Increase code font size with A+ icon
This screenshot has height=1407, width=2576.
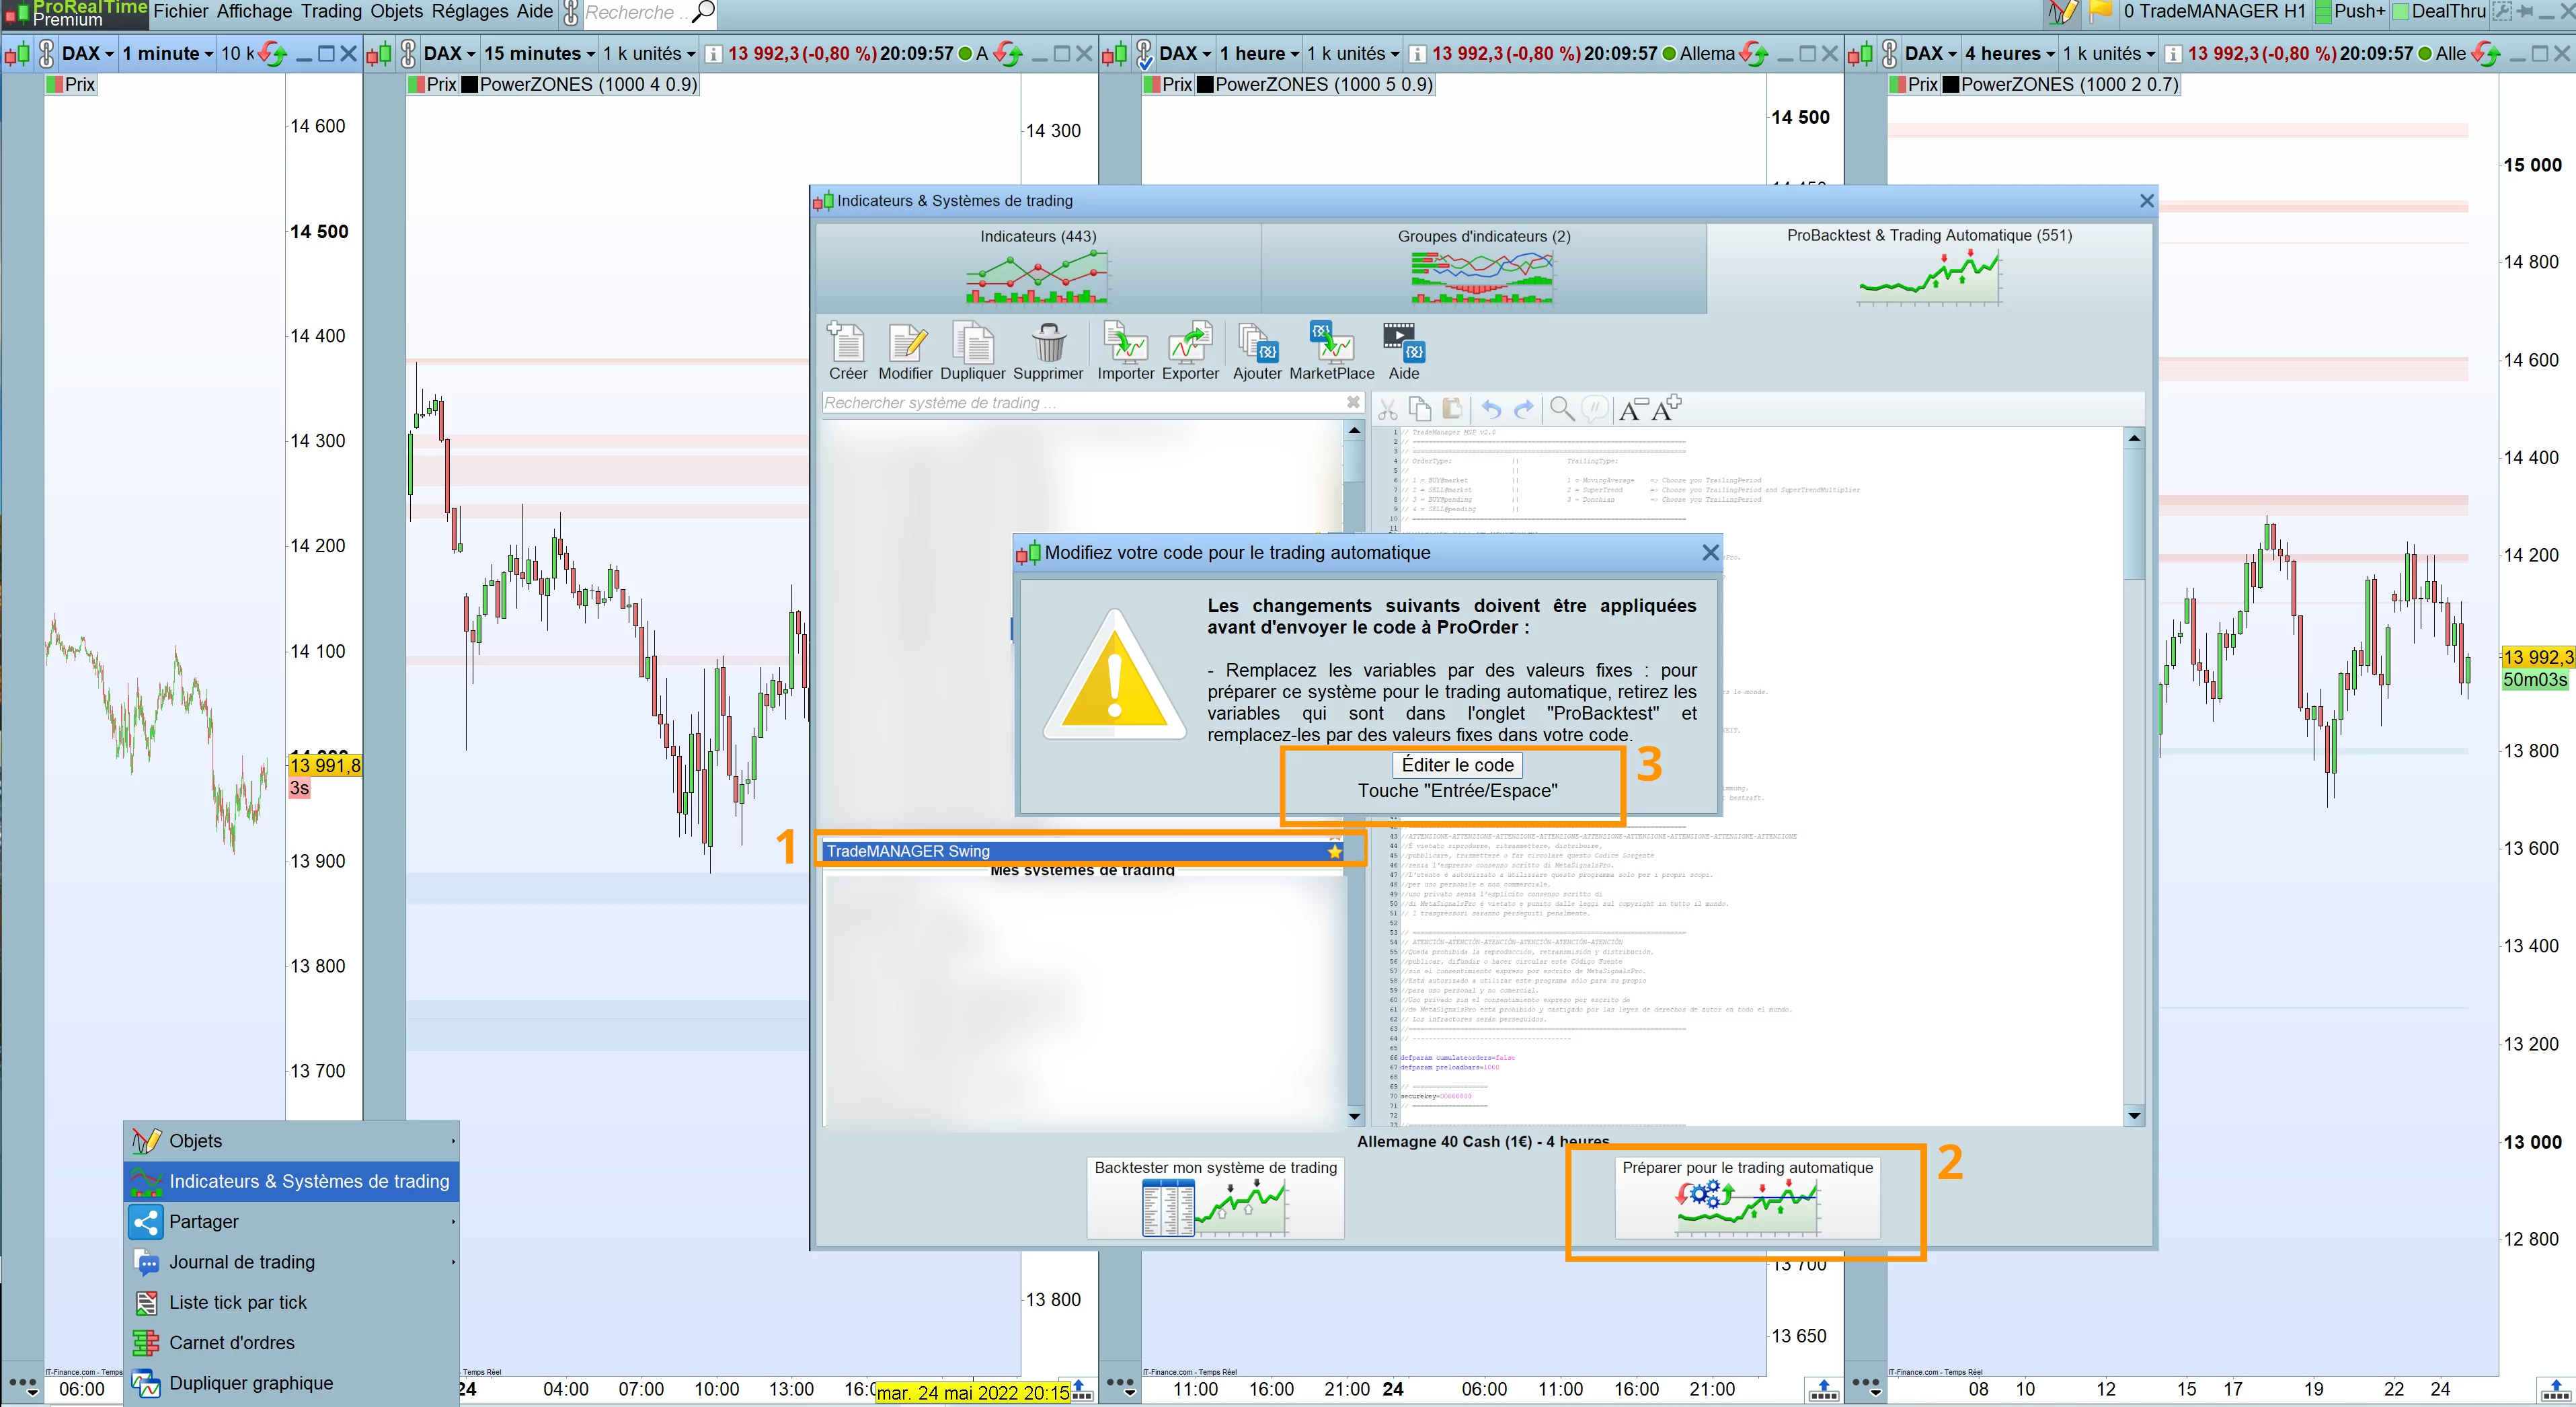pyautogui.click(x=1667, y=408)
